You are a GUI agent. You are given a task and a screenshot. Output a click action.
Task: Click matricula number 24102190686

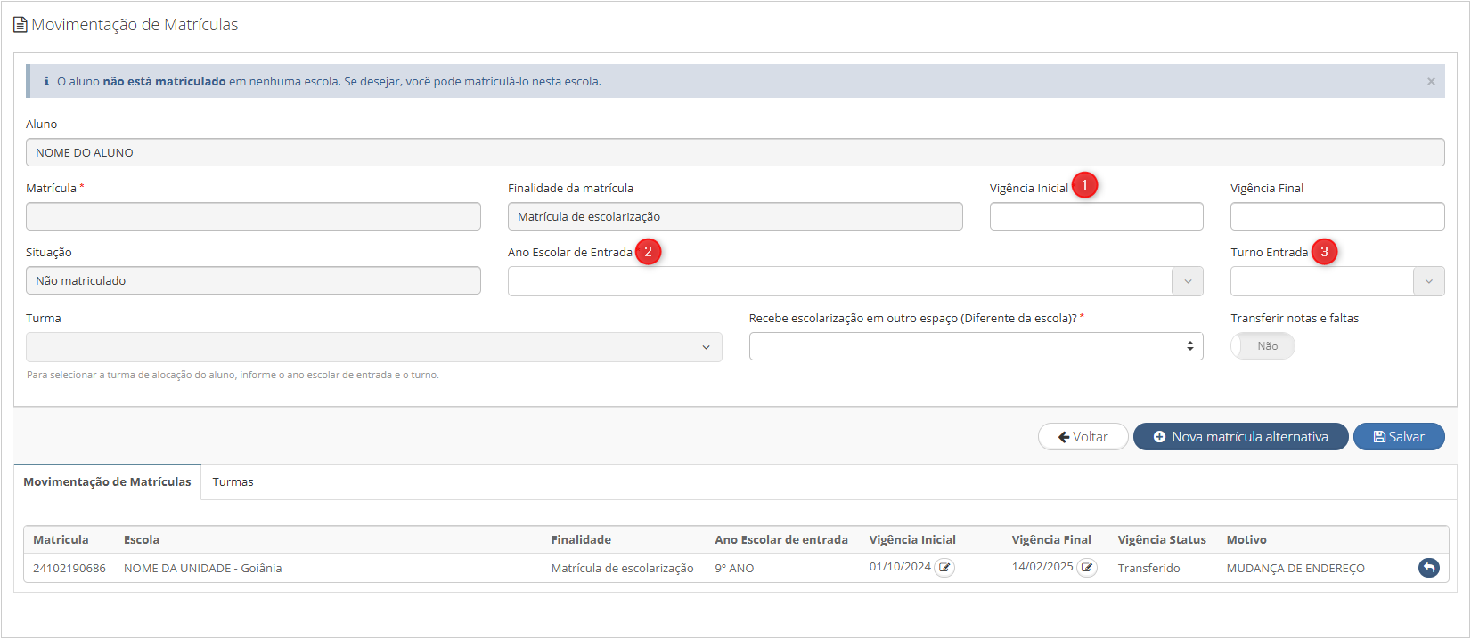[69, 568]
